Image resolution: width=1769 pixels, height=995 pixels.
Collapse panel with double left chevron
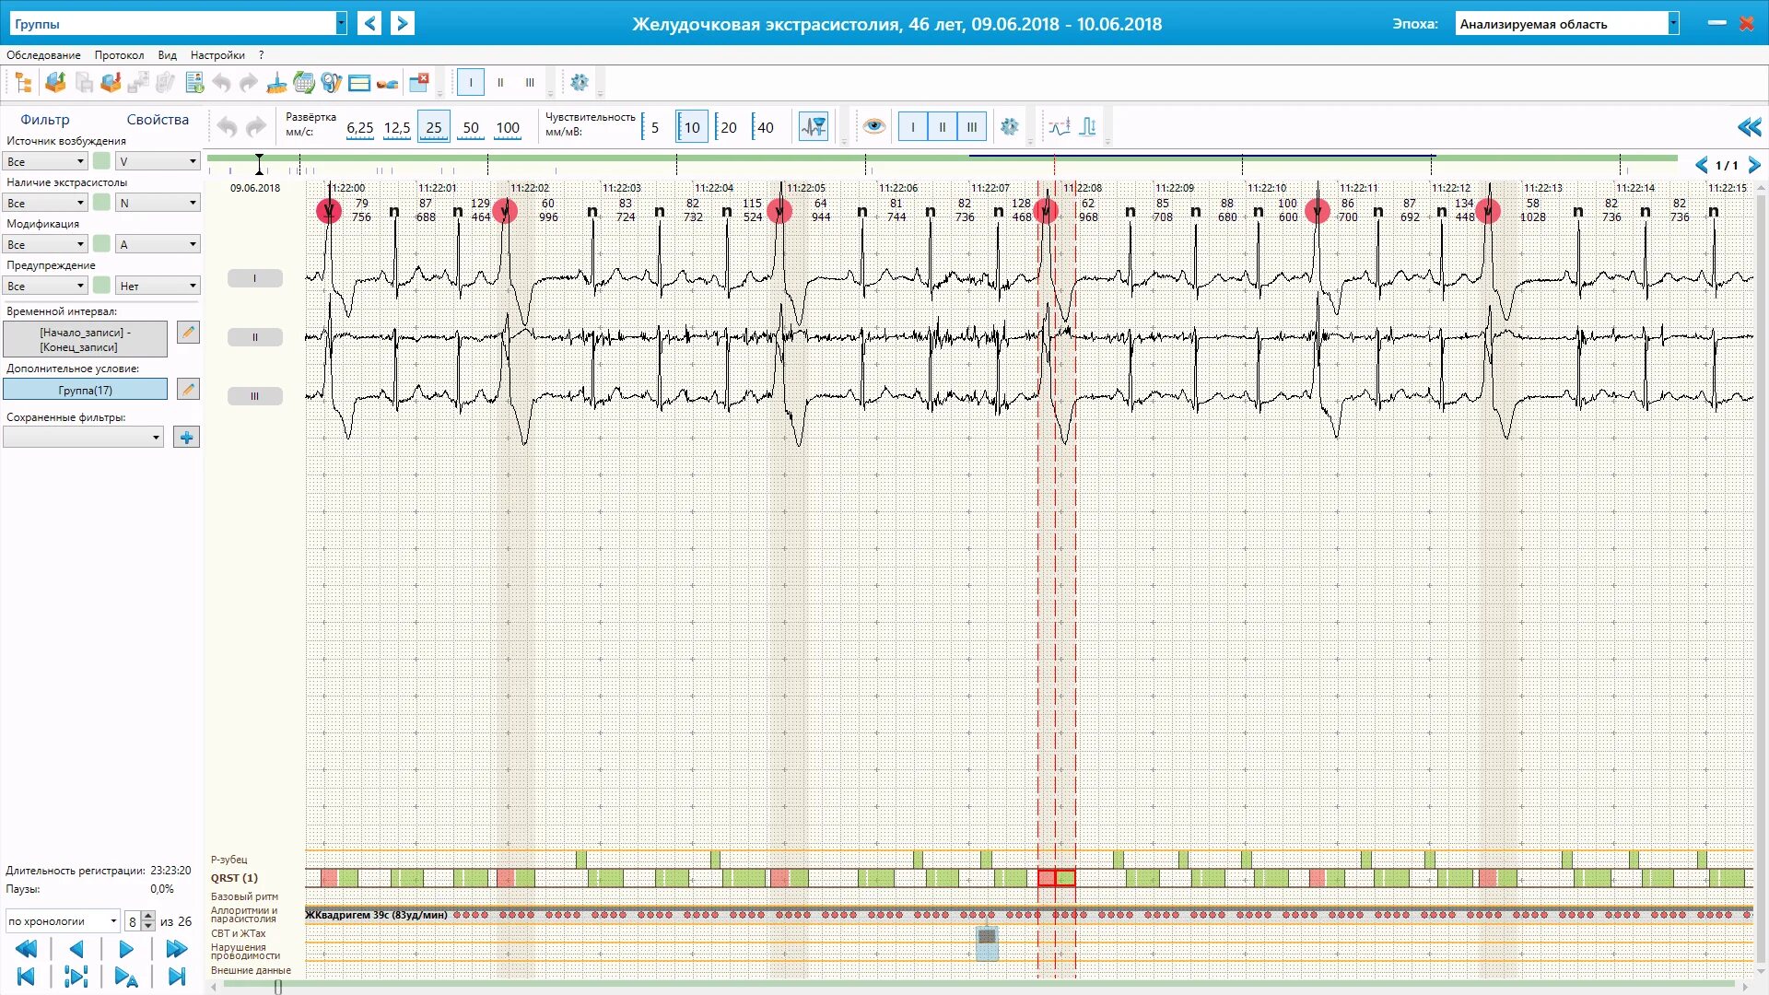(x=1749, y=127)
